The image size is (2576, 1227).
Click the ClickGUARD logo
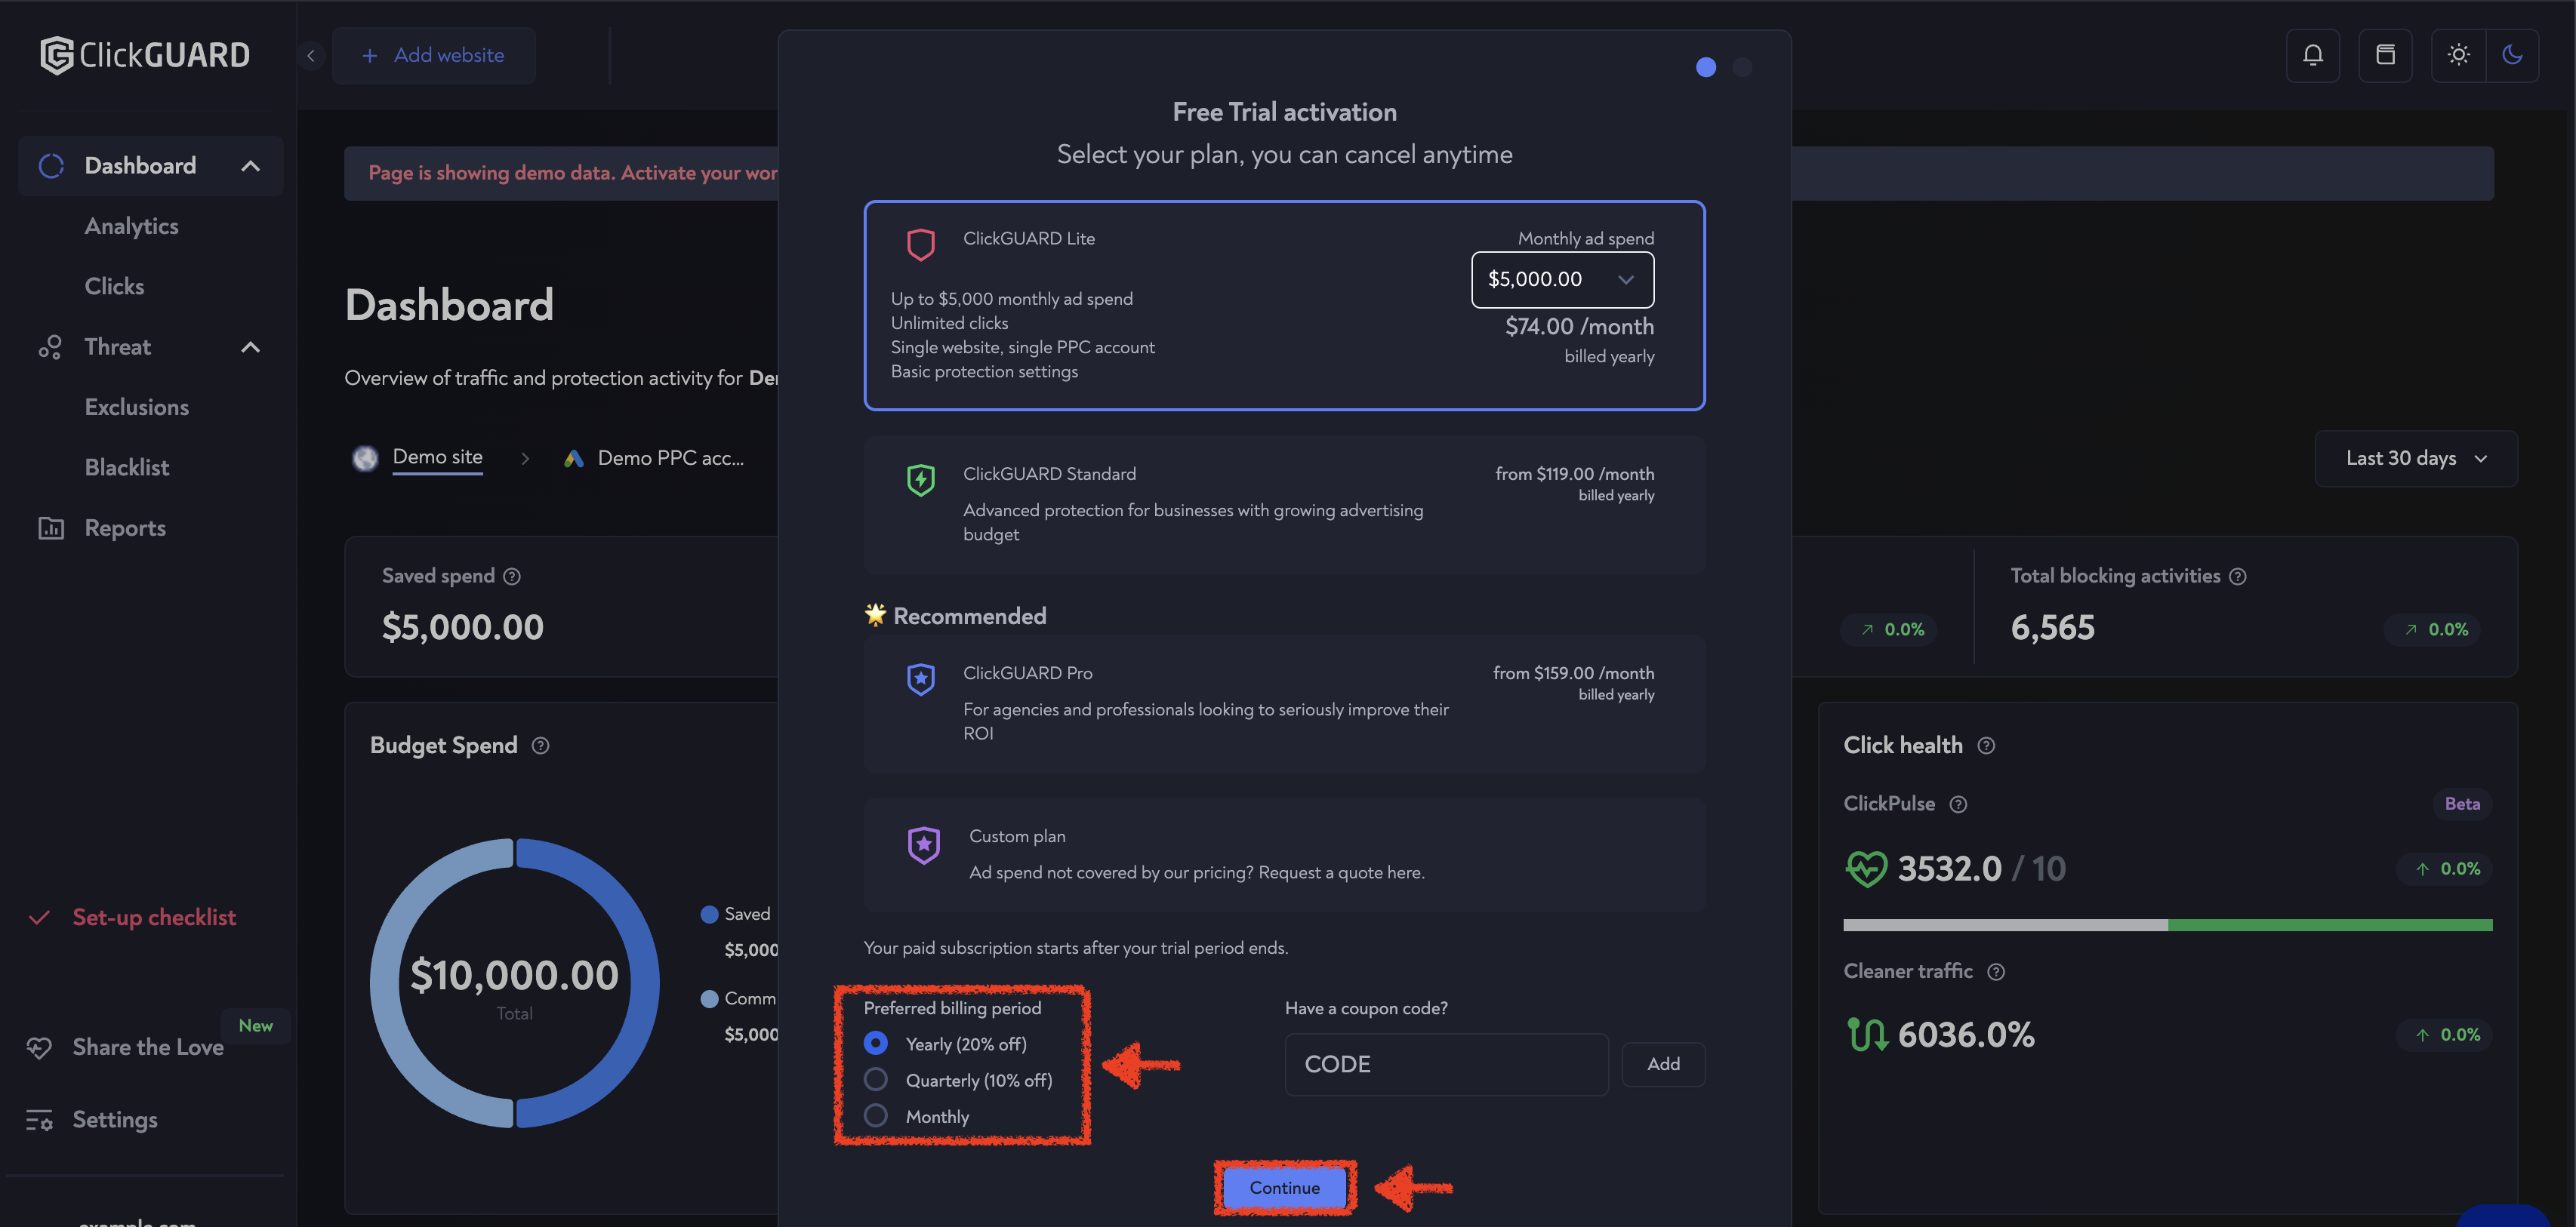coord(145,55)
